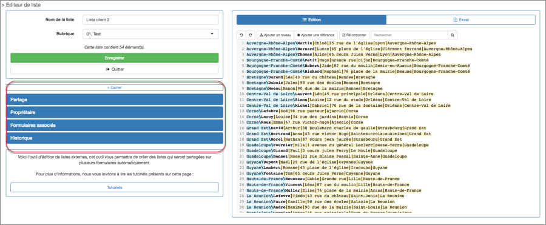This screenshot has width=546, height=225.
Task: Click Ajouter un niveau button
Action: click(275, 35)
